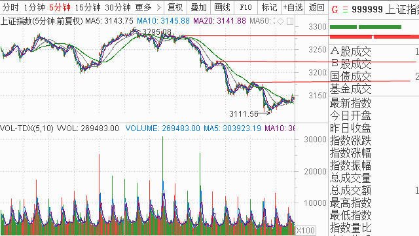
Task: Click the 30000 volume axis label
Action: click(x=316, y=140)
